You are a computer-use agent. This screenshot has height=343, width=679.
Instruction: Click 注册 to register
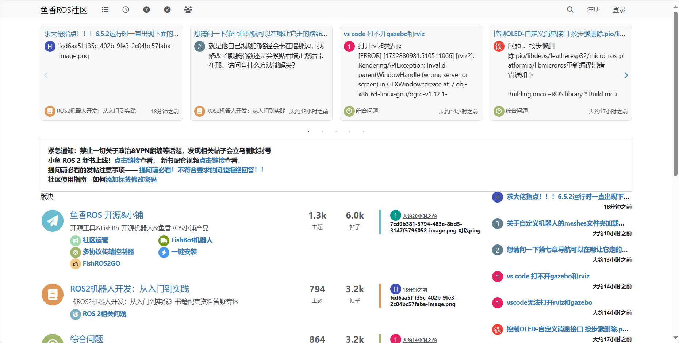[x=593, y=10]
